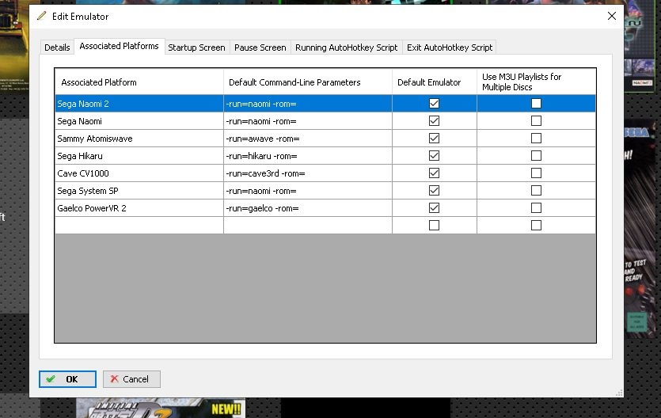Uncheck Default Emulator for Gaelco PowerVR 2
This screenshot has height=418, width=661.
[434, 207]
